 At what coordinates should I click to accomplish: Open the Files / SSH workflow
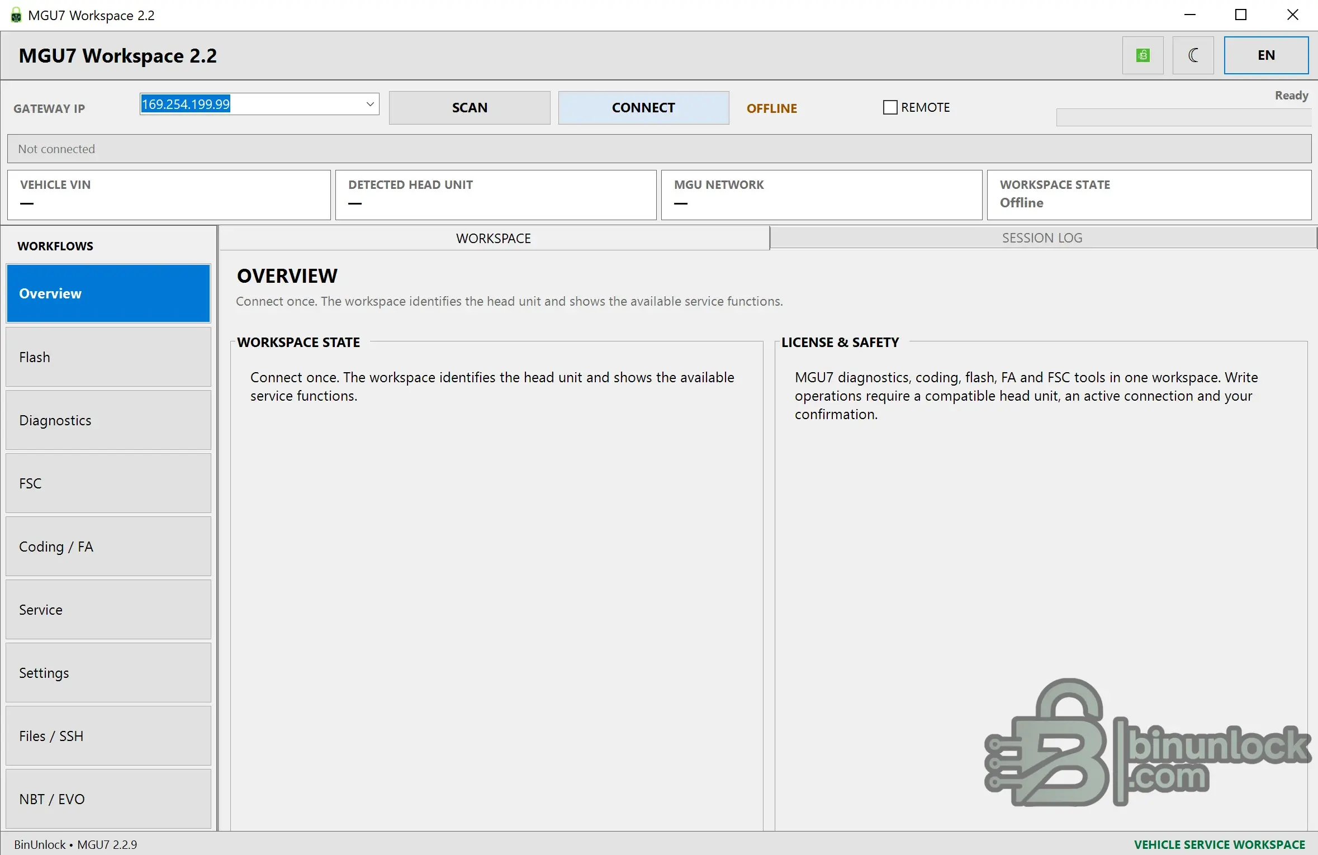[x=108, y=736]
